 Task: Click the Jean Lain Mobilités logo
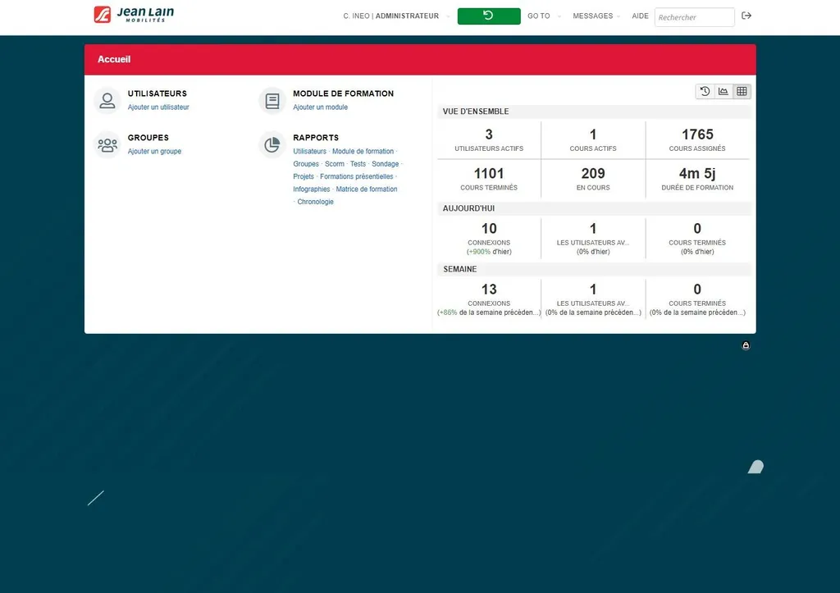click(x=134, y=15)
